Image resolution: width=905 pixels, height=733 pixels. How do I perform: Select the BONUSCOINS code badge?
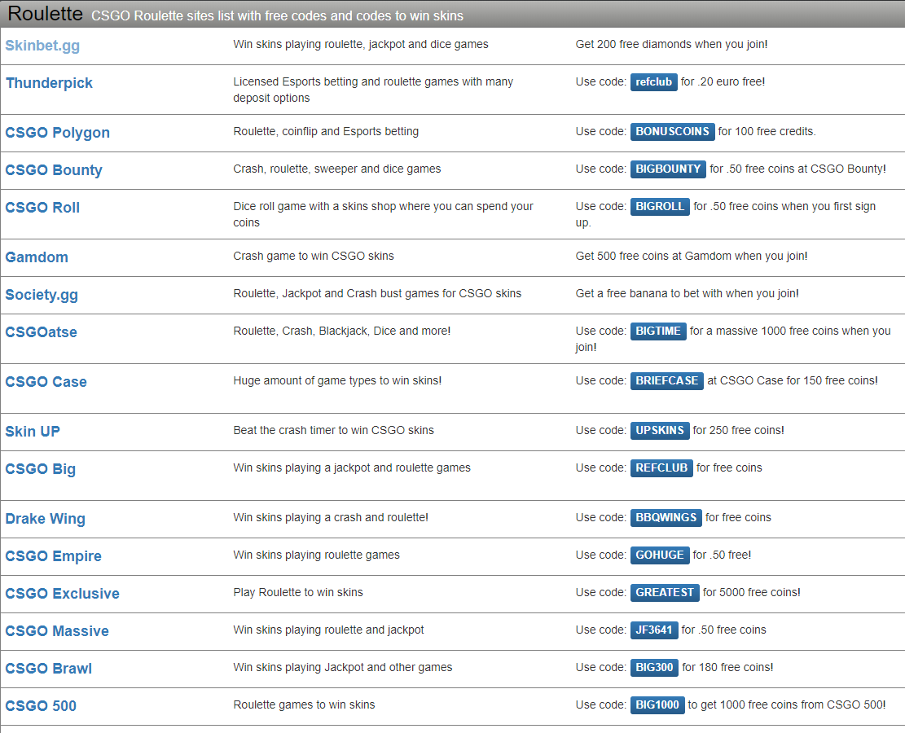[x=672, y=132]
